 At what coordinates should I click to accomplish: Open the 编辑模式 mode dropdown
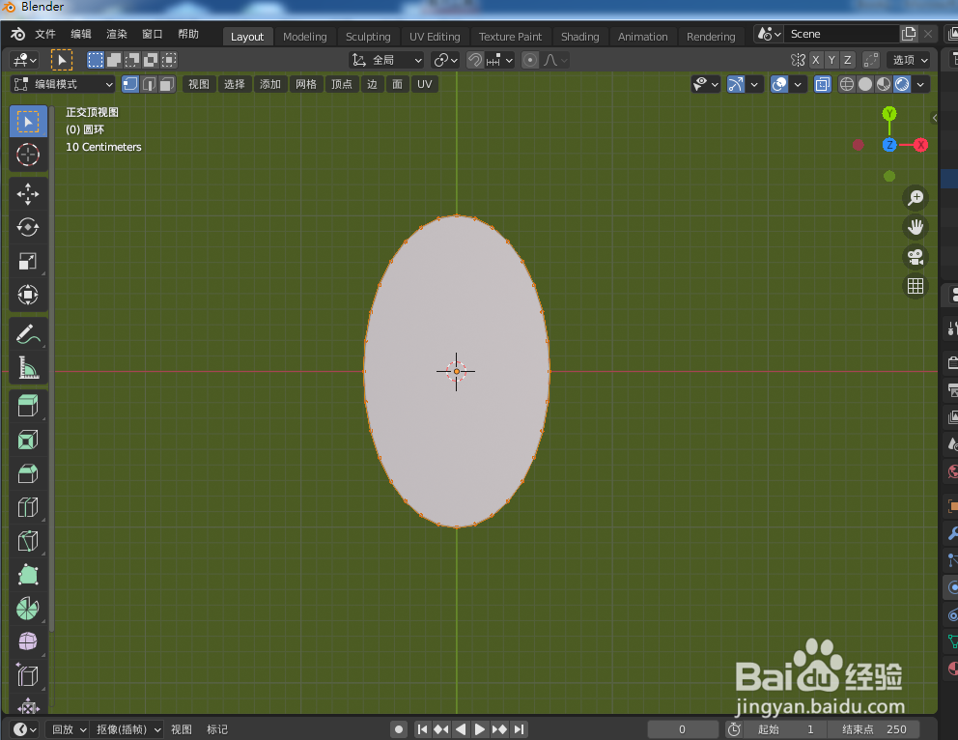tap(62, 84)
